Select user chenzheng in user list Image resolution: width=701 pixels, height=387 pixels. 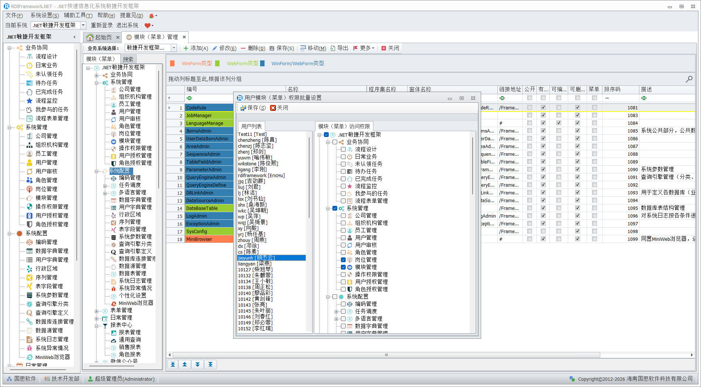257,140
